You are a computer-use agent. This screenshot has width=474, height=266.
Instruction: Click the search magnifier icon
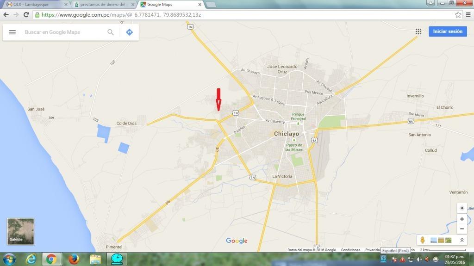pyautogui.click(x=111, y=32)
